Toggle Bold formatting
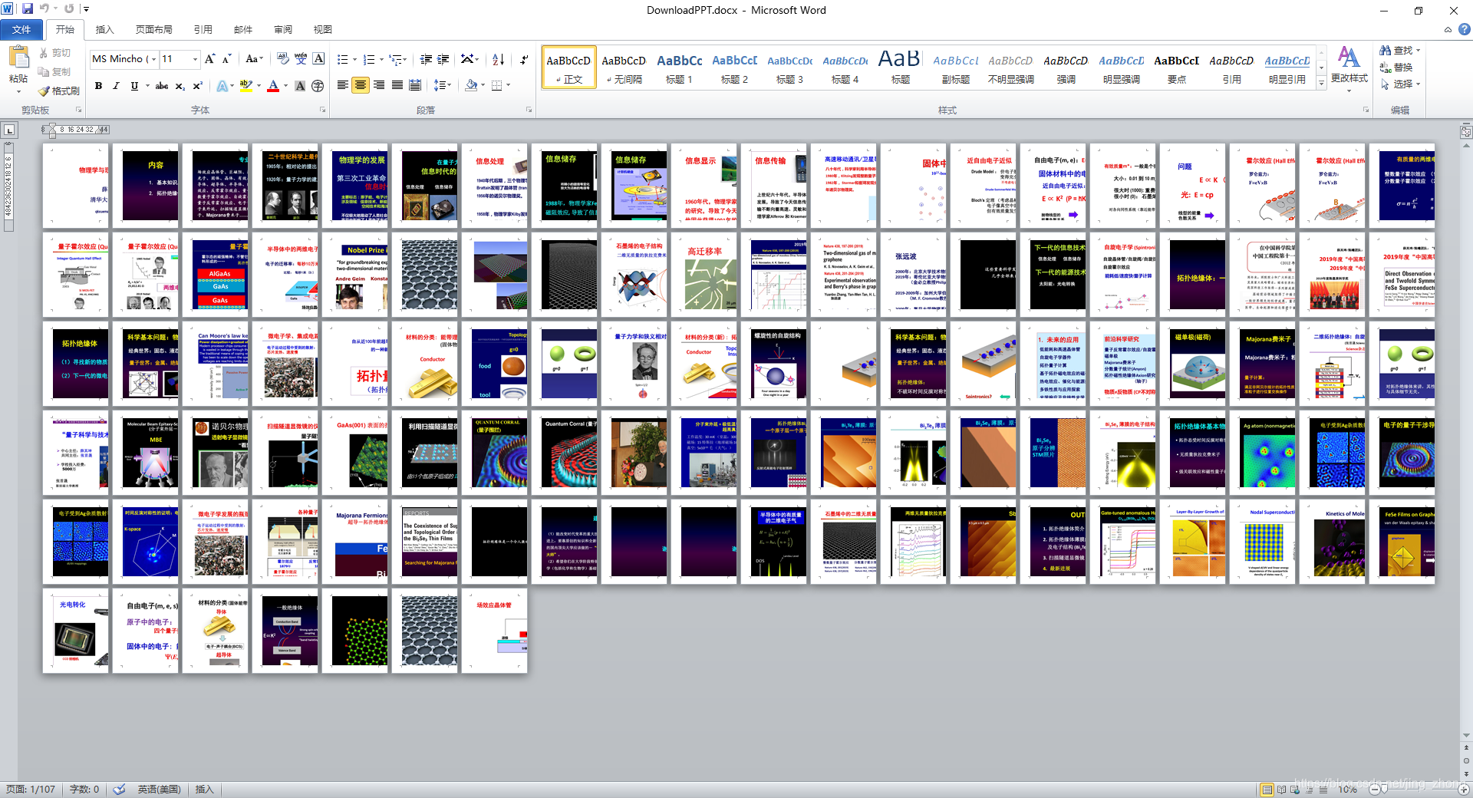 (98, 86)
